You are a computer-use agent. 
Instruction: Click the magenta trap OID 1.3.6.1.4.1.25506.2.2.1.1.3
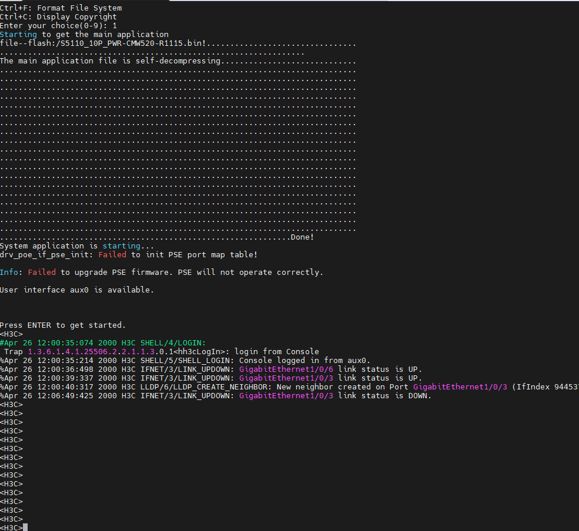[91, 352]
